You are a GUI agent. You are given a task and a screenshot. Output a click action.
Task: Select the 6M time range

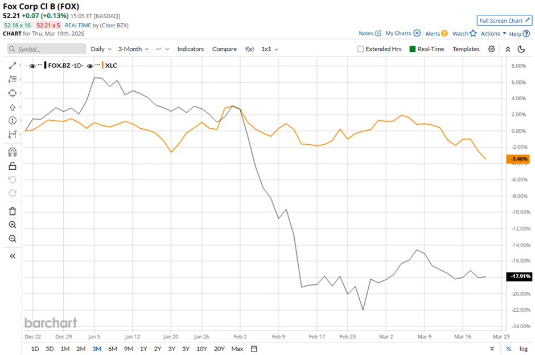(113, 349)
